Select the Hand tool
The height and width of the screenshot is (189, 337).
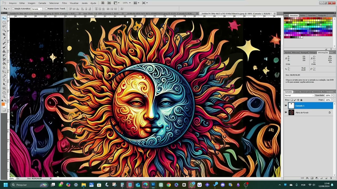point(4,92)
